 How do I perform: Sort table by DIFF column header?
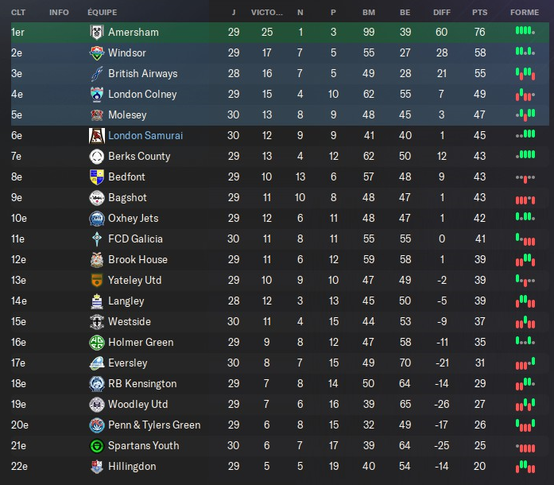click(442, 13)
